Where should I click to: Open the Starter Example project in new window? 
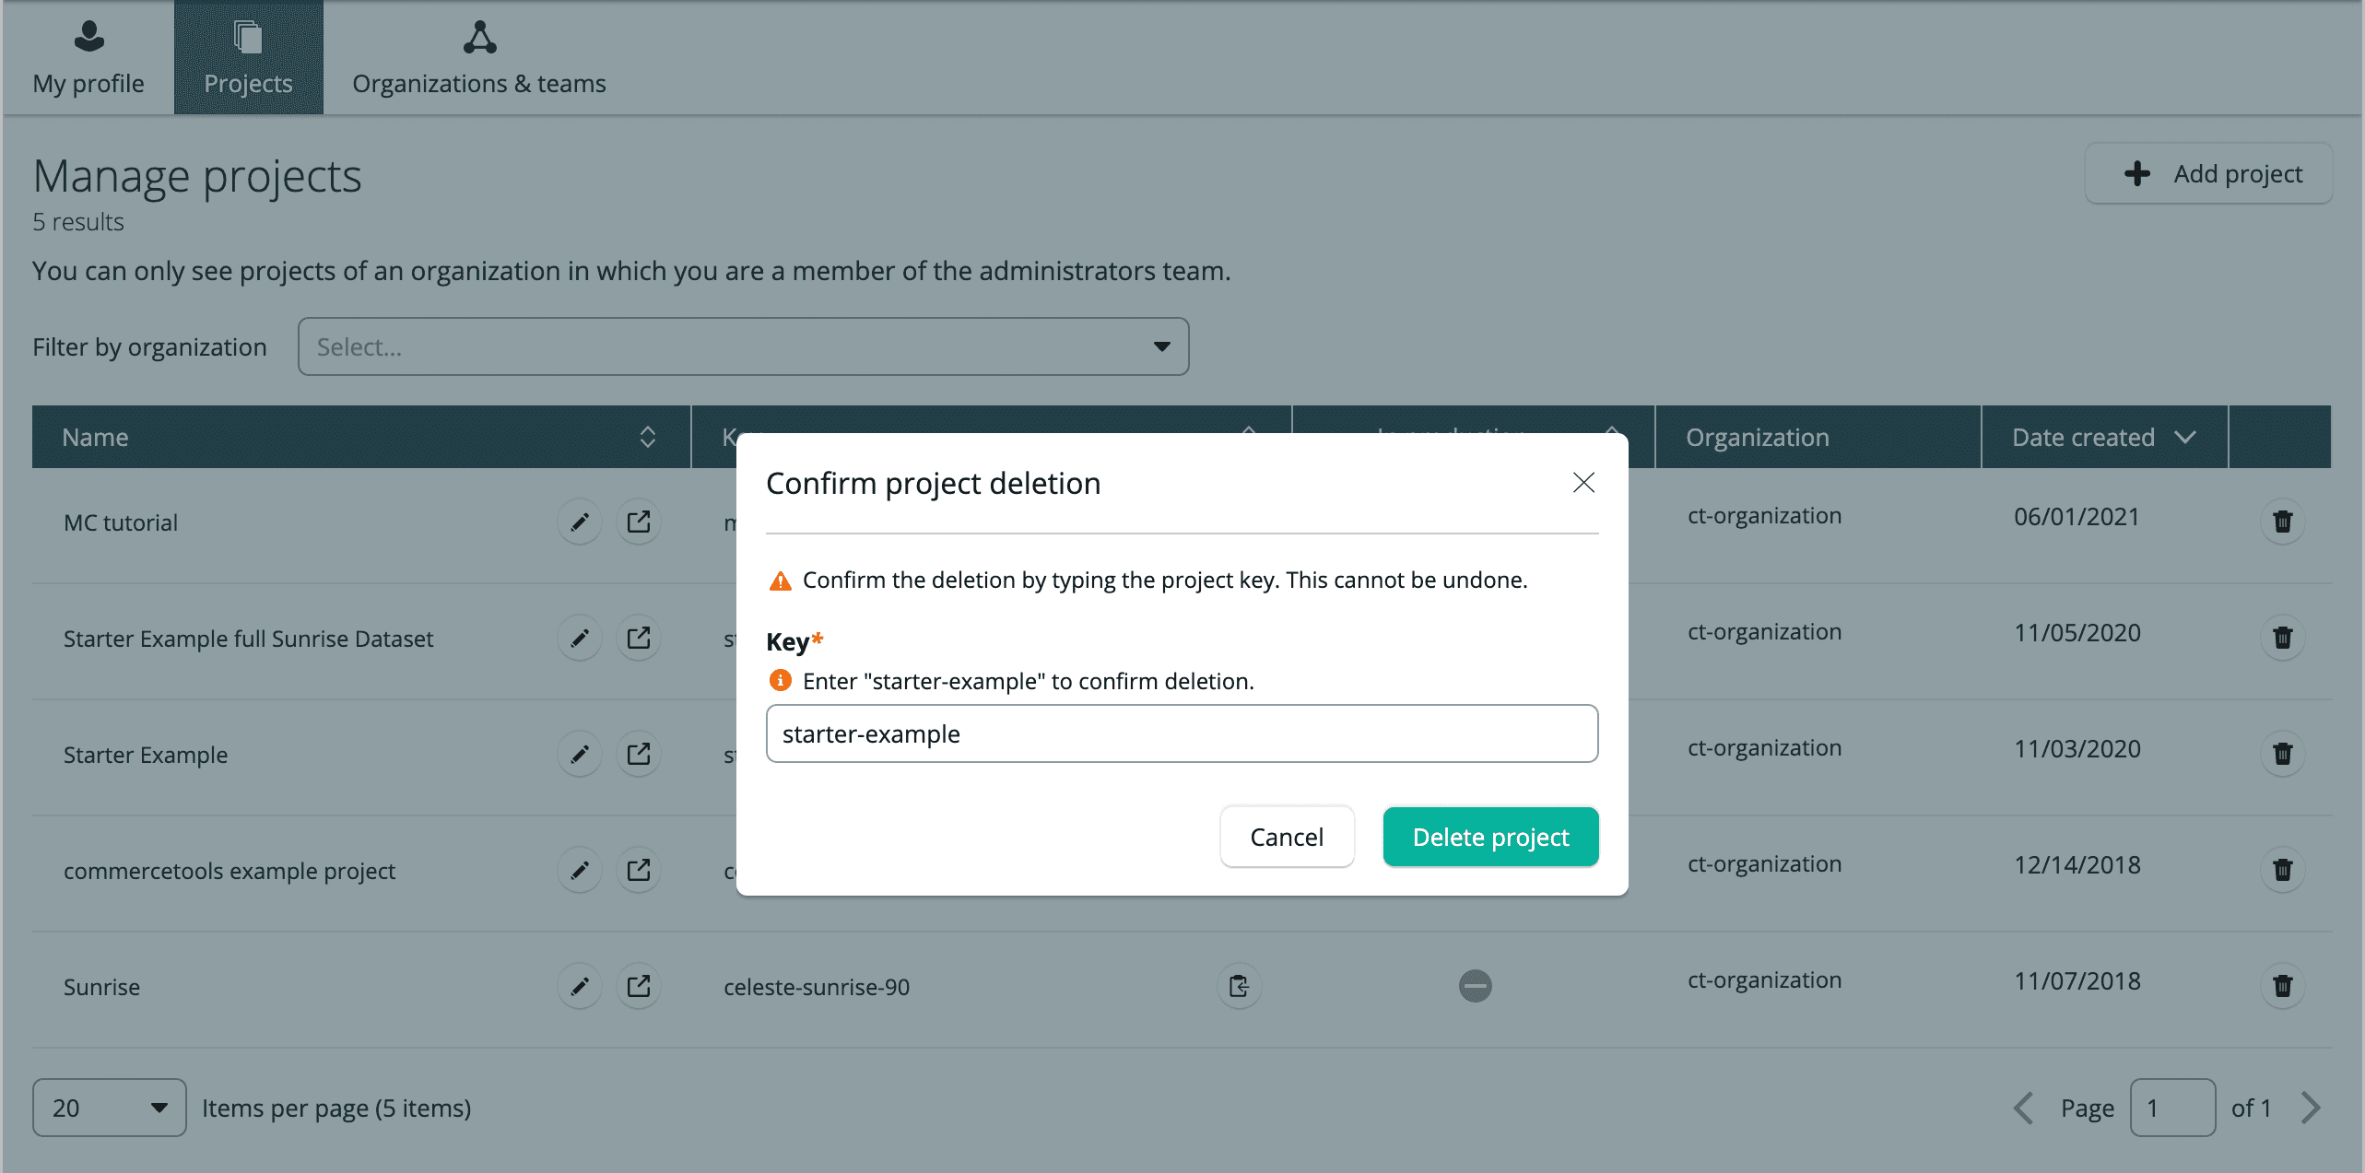[638, 755]
